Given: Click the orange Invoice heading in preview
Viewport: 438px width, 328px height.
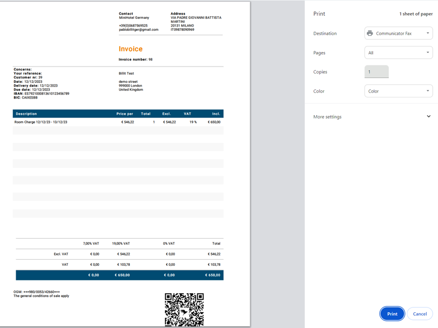Looking at the screenshot, I should [130, 49].
